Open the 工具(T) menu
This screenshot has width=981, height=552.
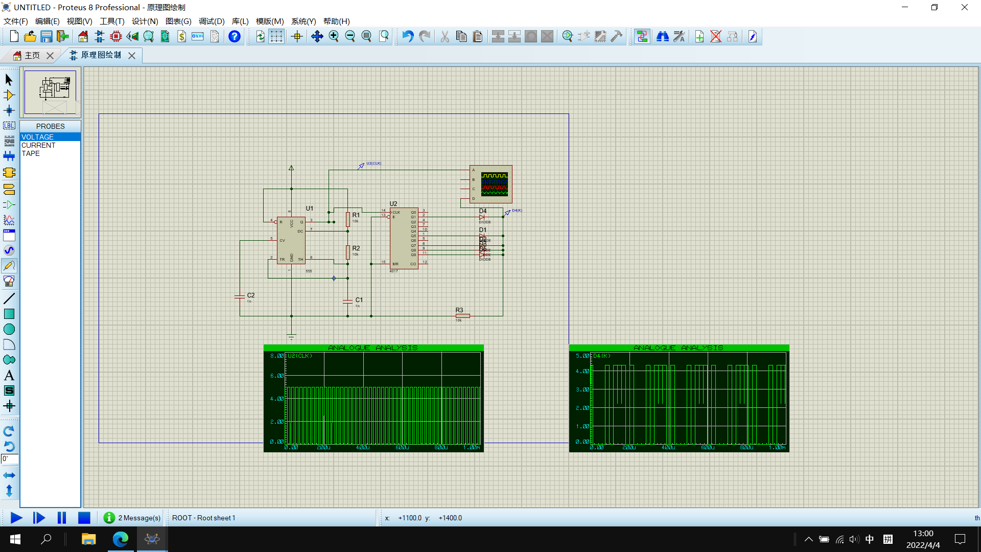112,21
